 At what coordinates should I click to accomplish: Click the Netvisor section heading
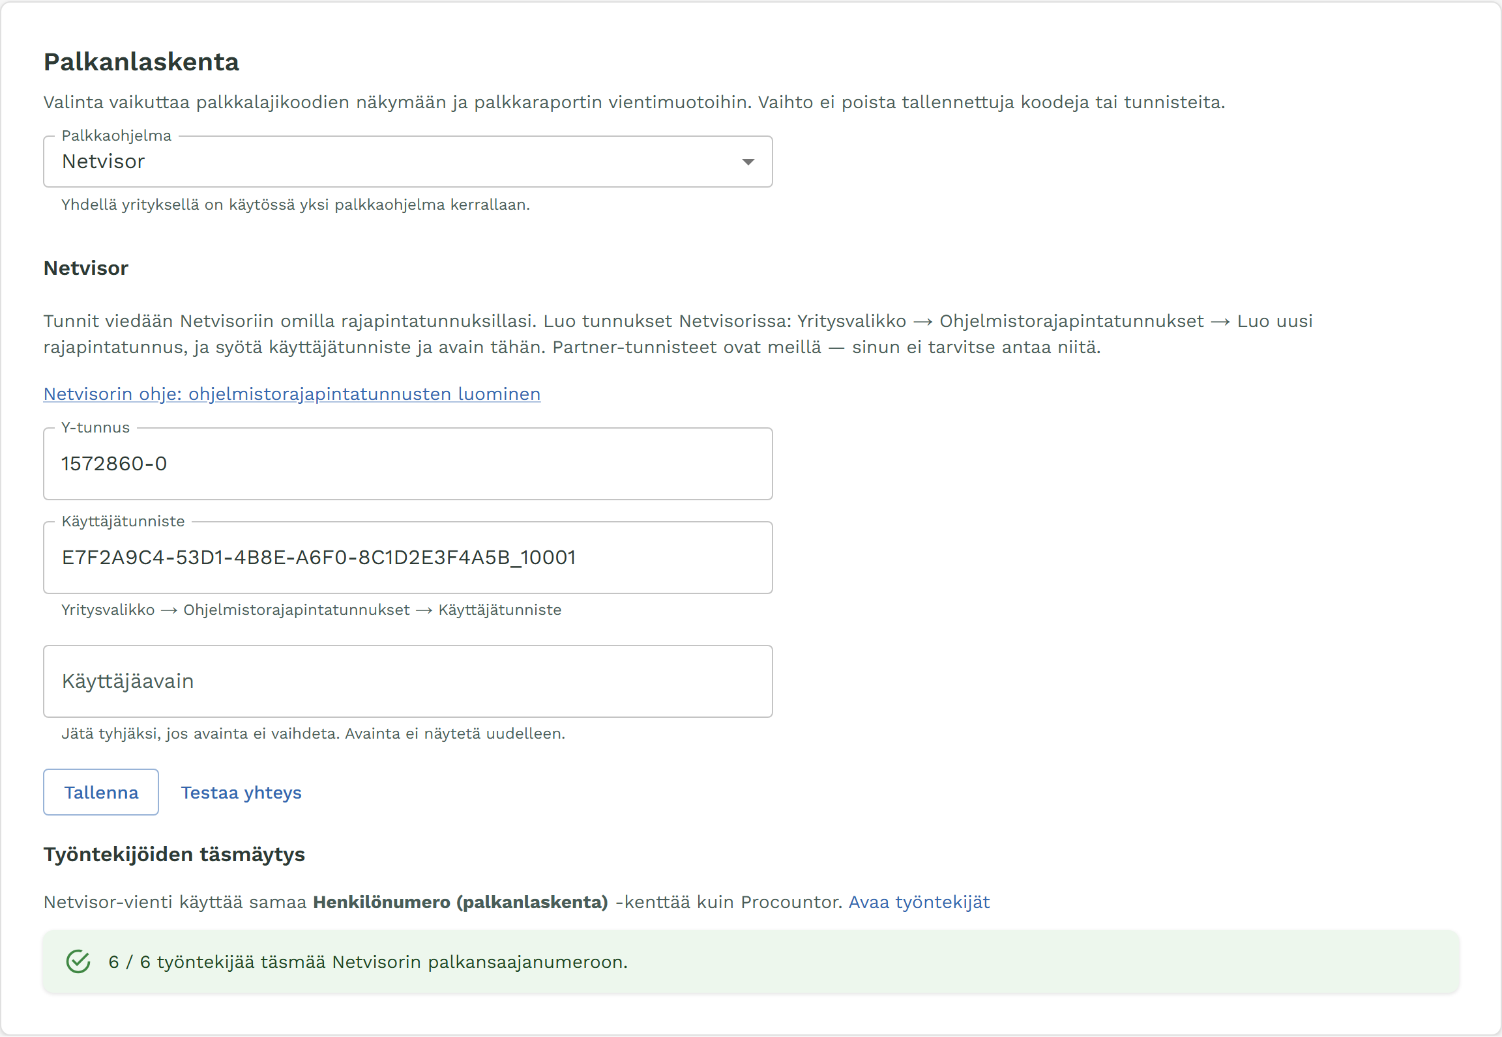(x=86, y=268)
